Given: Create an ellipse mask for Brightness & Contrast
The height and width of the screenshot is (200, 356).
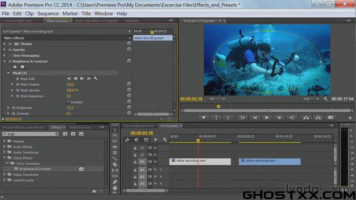Looking at the screenshot, I should 15,67.
